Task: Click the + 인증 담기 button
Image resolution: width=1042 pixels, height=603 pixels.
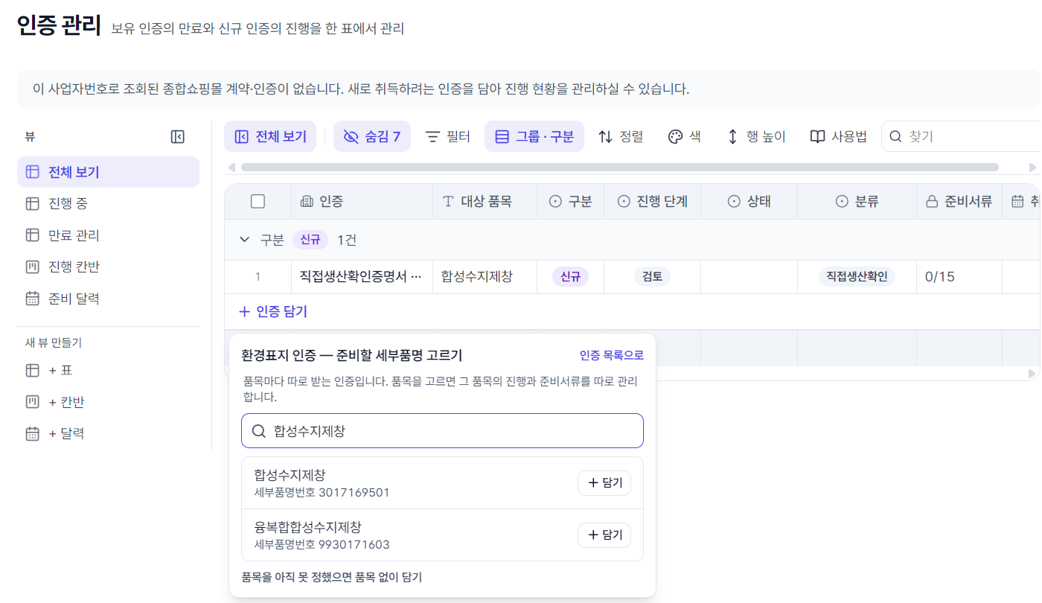Action: 272,311
